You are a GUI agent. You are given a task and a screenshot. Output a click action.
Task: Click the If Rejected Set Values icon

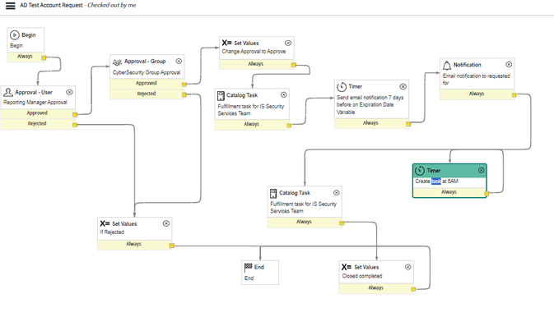(105, 223)
